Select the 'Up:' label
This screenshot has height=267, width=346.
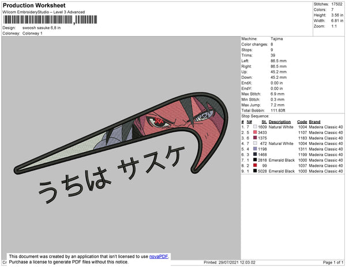tap(245, 72)
